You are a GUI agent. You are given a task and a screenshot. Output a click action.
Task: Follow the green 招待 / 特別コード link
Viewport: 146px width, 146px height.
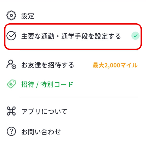47,84
